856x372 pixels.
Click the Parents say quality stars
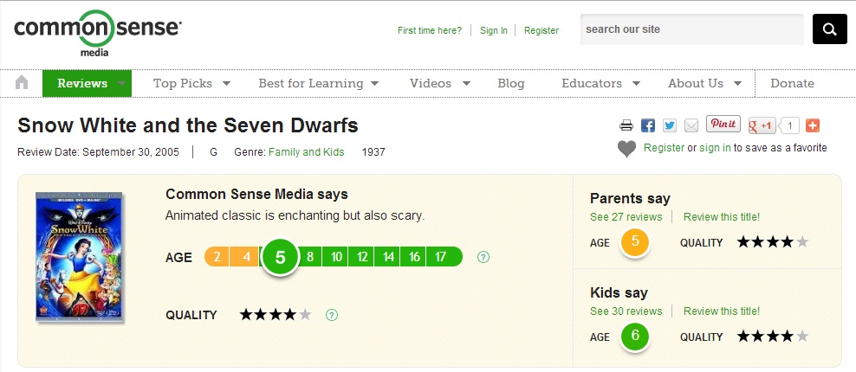tap(773, 242)
